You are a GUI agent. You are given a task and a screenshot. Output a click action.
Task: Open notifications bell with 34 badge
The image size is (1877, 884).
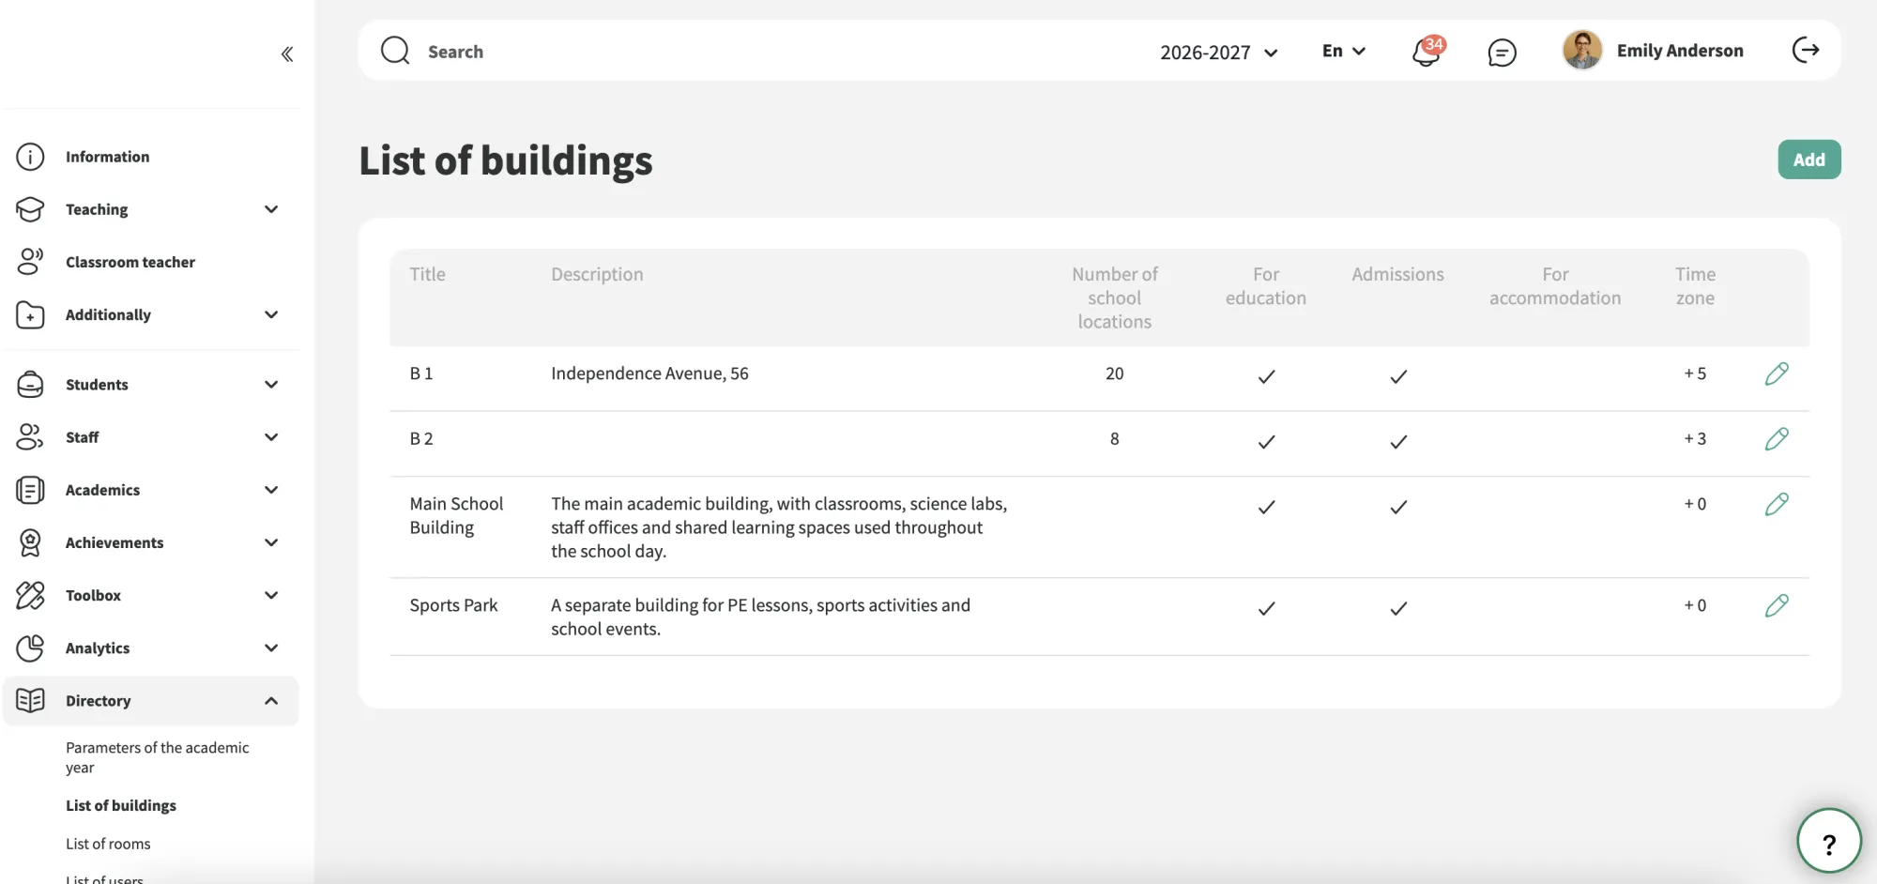click(1427, 51)
